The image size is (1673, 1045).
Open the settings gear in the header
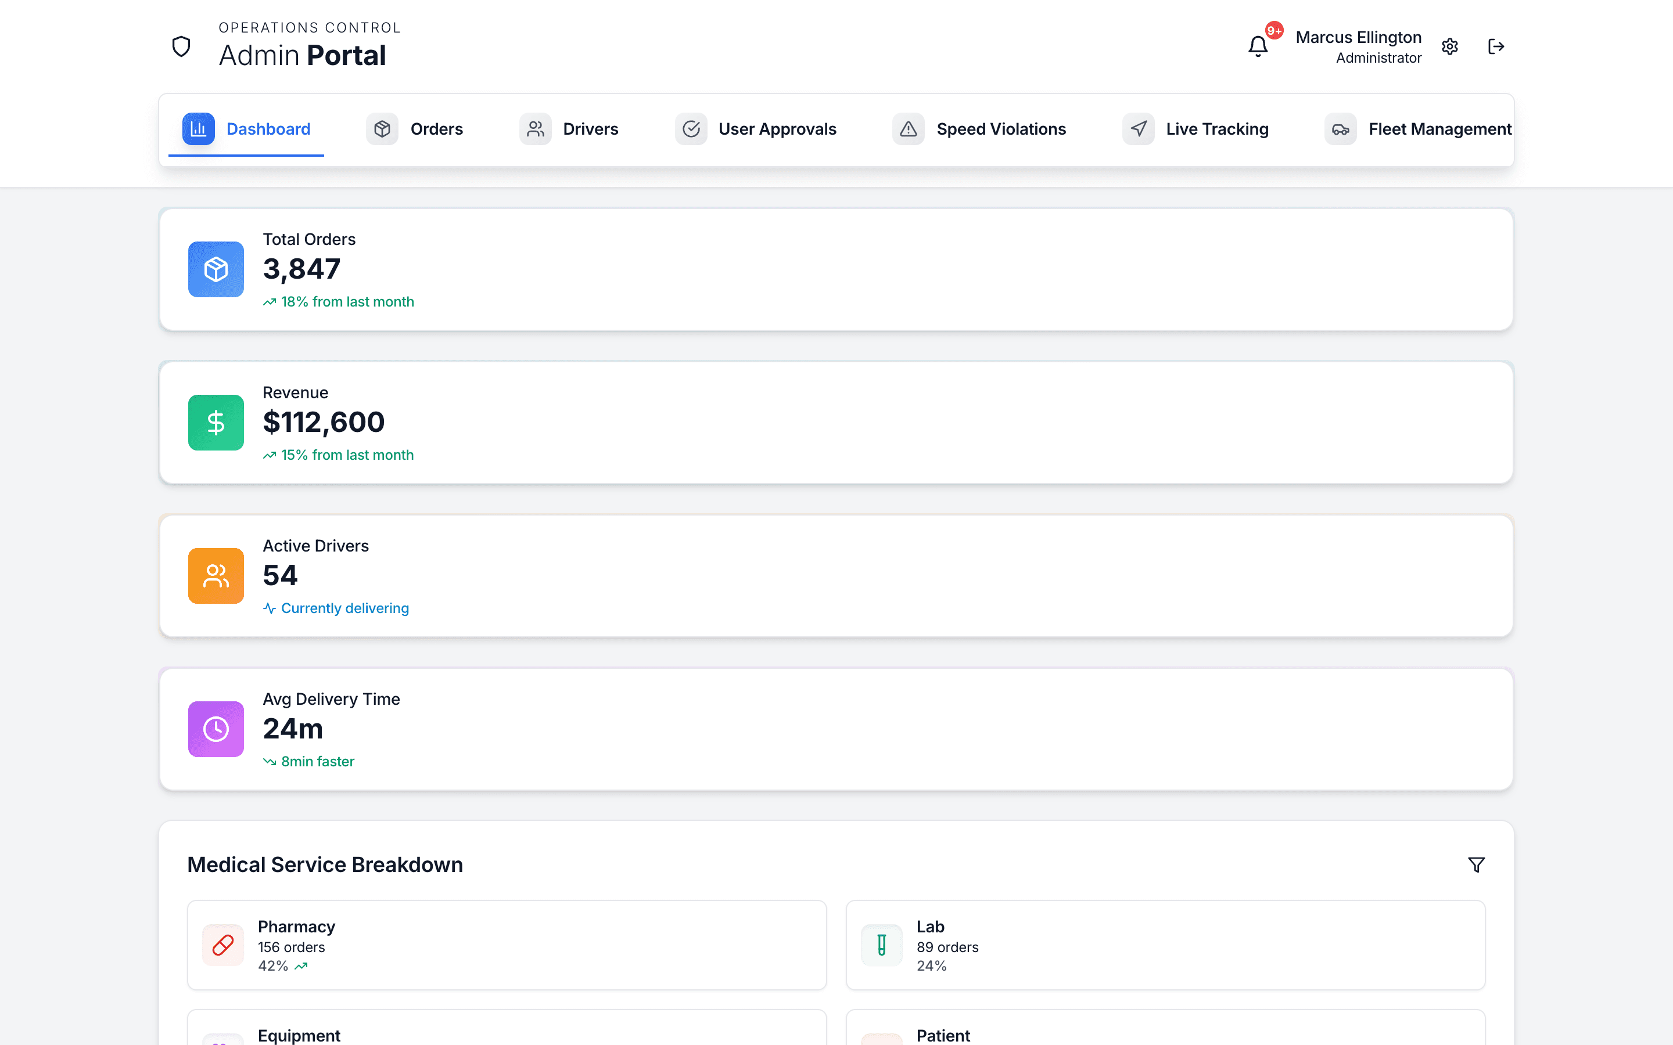point(1450,46)
